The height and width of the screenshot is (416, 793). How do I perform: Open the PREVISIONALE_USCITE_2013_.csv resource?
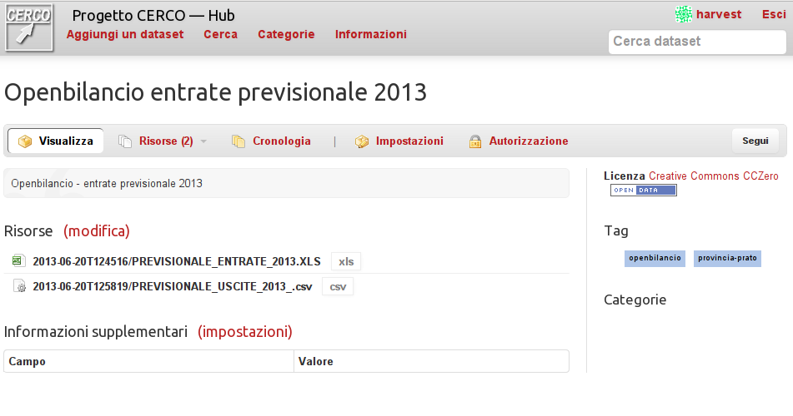(x=173, y=286)
